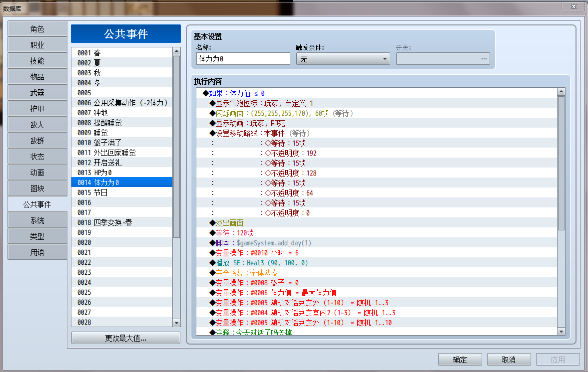Switch to the 职业 tab
The width and height of the screenshot is (588, 372).
[x=37, y=45]
